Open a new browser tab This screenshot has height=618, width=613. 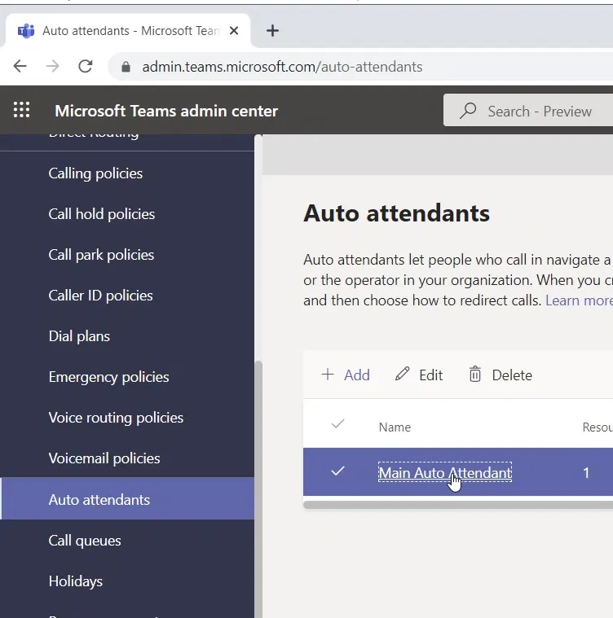pyautogui.click(x=272, y=31)
